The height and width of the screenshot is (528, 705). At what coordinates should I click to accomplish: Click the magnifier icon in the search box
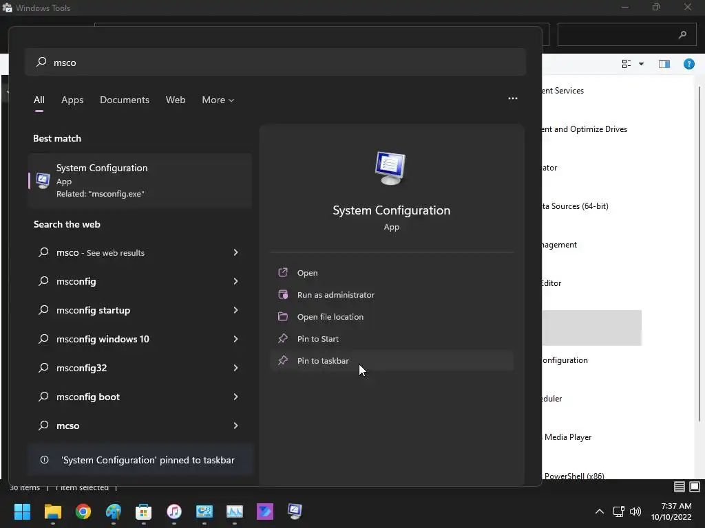pyautogui.click(x=41, y=62)
